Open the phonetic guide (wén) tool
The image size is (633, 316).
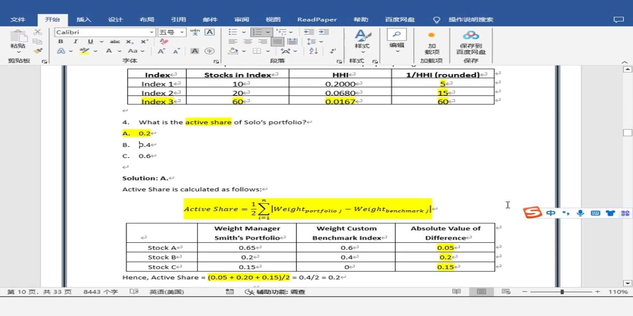(195, 32)
